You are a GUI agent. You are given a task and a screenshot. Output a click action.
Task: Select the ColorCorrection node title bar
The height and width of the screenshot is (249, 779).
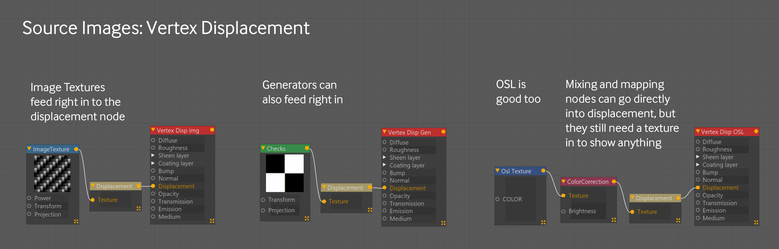(587, 182)
